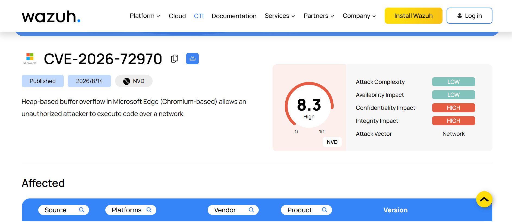
Task: Click the Attack Vector label
Action: 374,134
